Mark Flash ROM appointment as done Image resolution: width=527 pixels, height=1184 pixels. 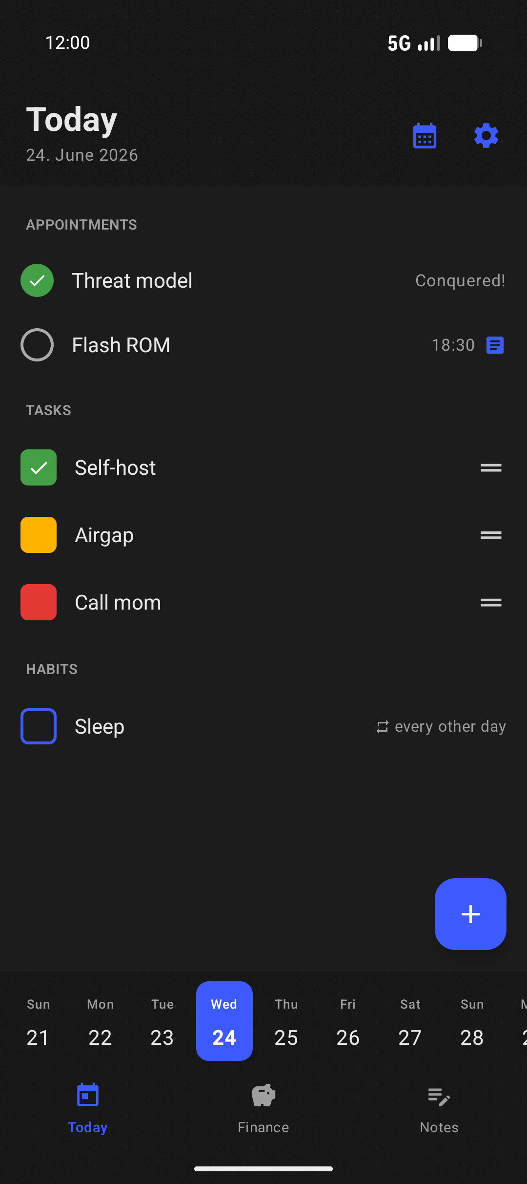tap(37, 345)
